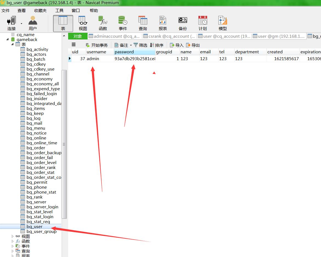Viewport: 321px width, 257px height.
Task: Switch to the adminaccount @cq_a... tab
Action: [x=114, y=36]
